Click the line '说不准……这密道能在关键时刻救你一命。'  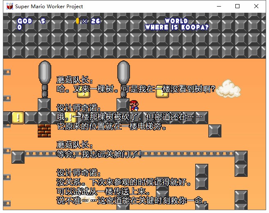(x=132, y=201)
